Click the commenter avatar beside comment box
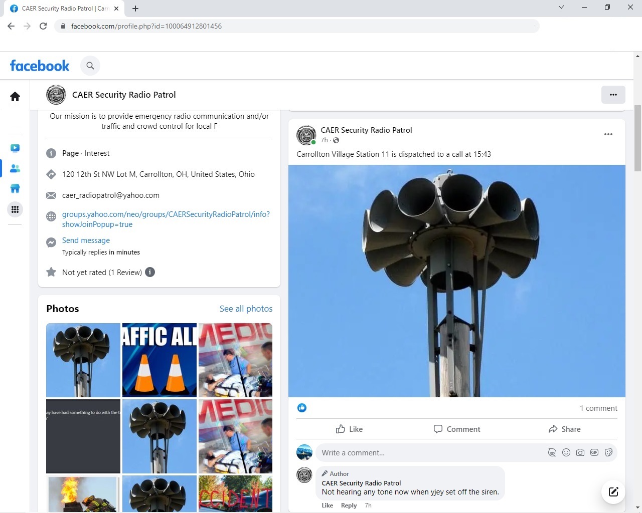642x513 pixels. click(304, 452)
